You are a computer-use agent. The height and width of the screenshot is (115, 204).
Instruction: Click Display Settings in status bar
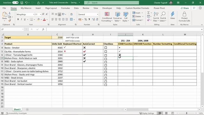[x=147, y=113]
